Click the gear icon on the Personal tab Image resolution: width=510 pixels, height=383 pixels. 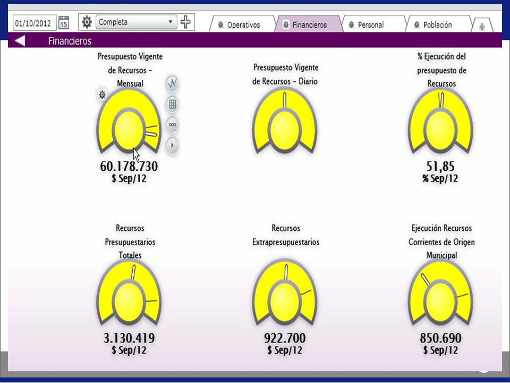[x=351, y=25]
